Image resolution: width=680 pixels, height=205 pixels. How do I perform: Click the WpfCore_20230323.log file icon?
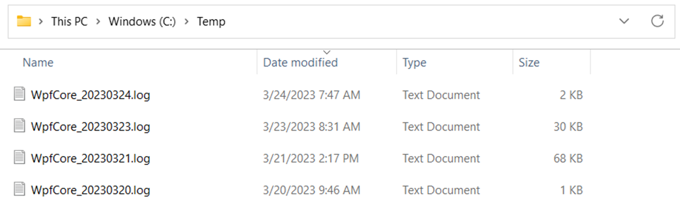[x=19, y=126]
